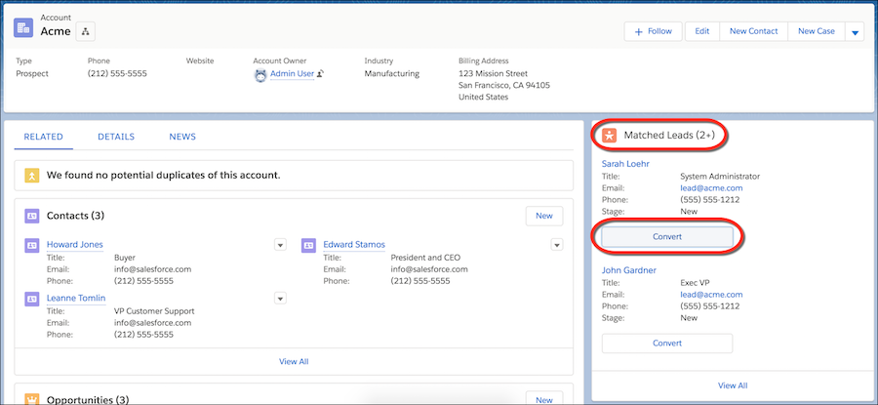This screenshot has width=878, height=405.
Task: Open the account hierarchy icon next to Acme
Action: point(86,32)
